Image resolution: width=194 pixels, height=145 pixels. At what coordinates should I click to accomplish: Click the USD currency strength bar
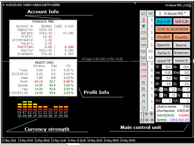click(x=20, y=107)
